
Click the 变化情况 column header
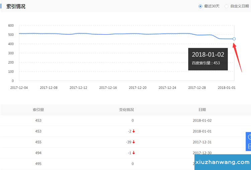coord(126,110)
